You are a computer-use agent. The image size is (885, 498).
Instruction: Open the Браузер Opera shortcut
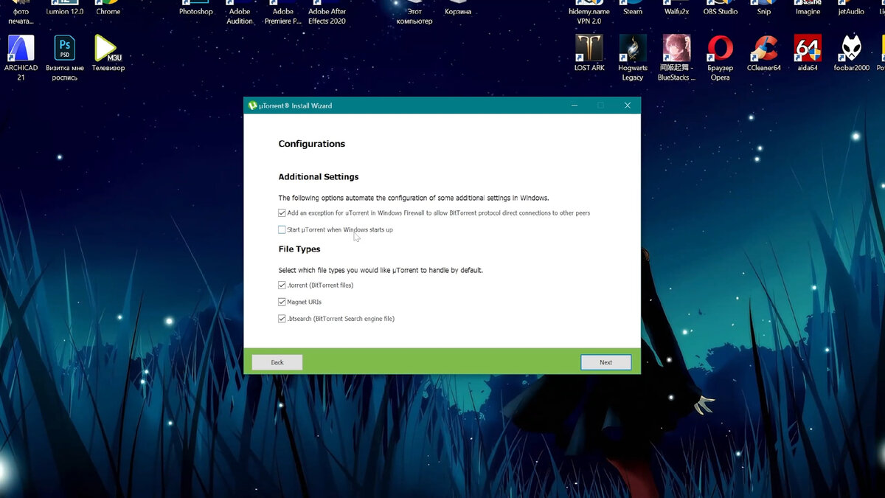[720, 56]
